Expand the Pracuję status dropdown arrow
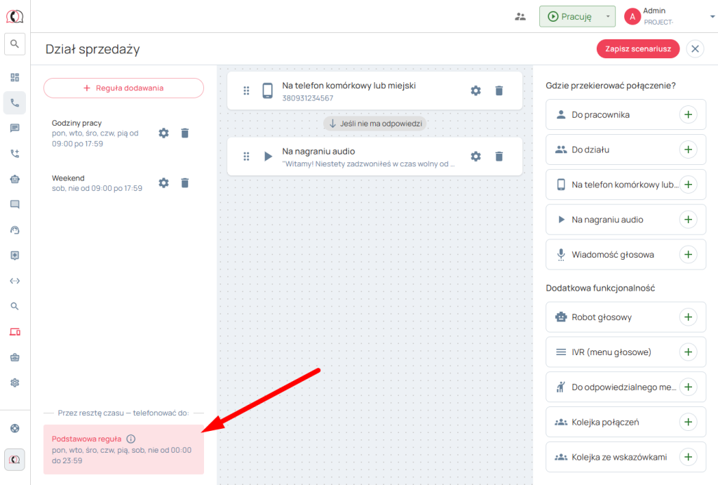The width and height of the screenshot is (718, 485). [608, 16]
